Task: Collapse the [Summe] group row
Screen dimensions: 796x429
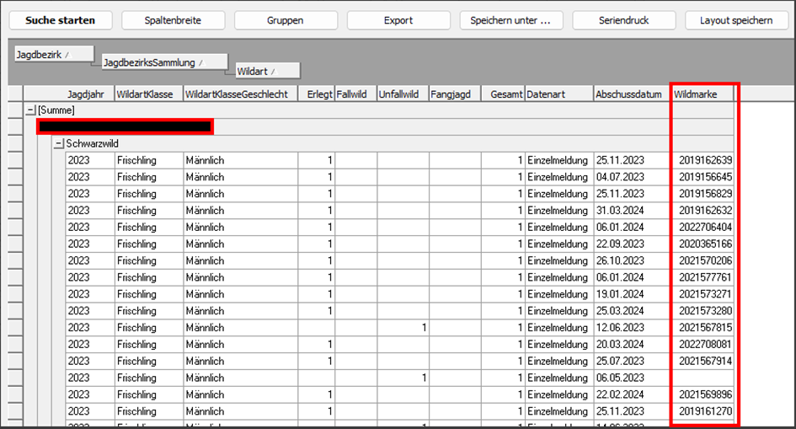Action: 30,110
